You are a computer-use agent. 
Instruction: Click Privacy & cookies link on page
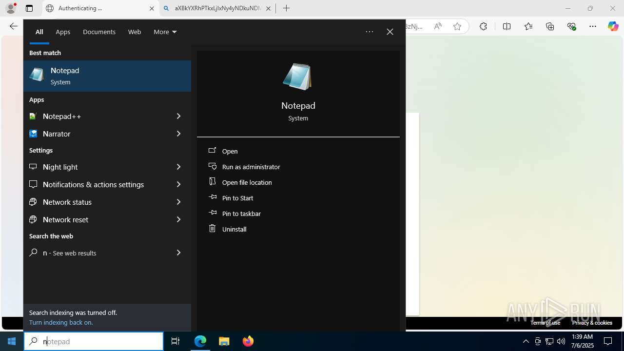click(592, 323)
